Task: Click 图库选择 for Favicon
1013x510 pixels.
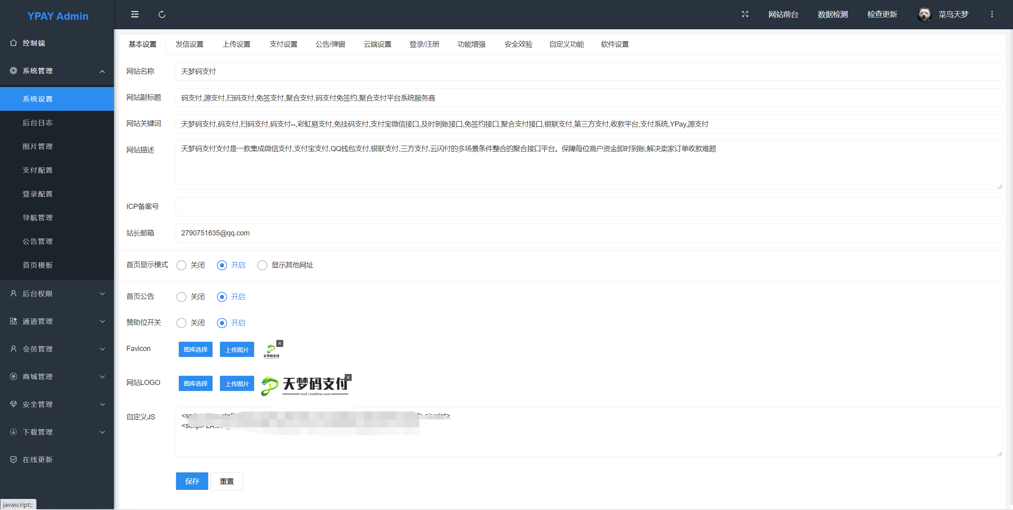Action: [195, 349]
